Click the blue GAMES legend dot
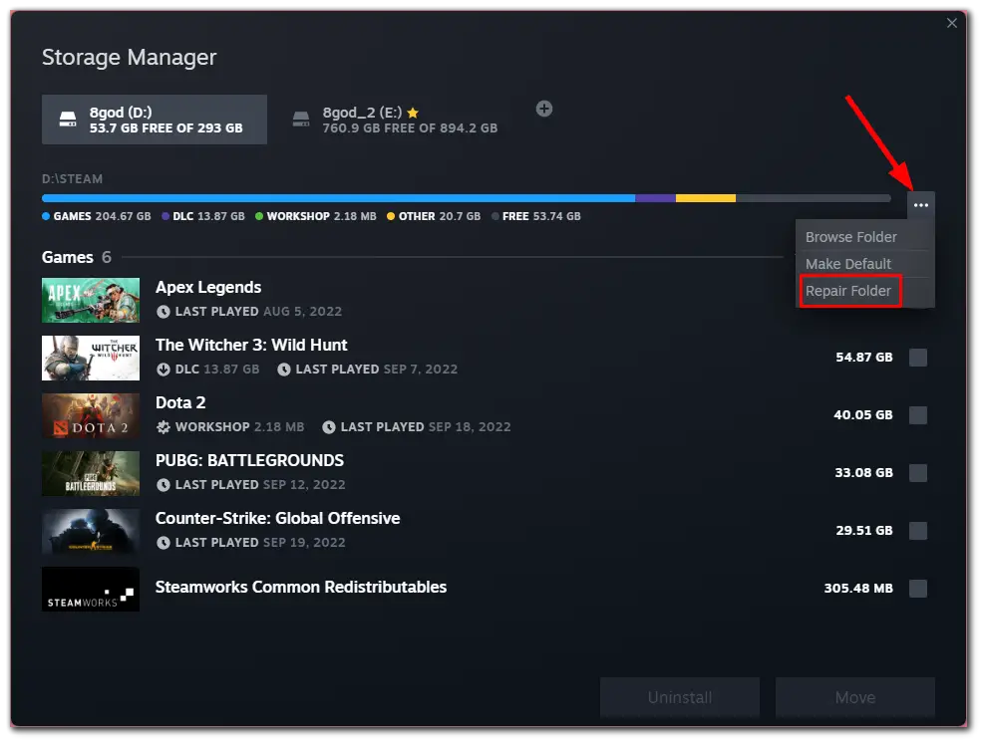Image resolution: width=985 pixels, height=745 pixels. tap(46, 216)
